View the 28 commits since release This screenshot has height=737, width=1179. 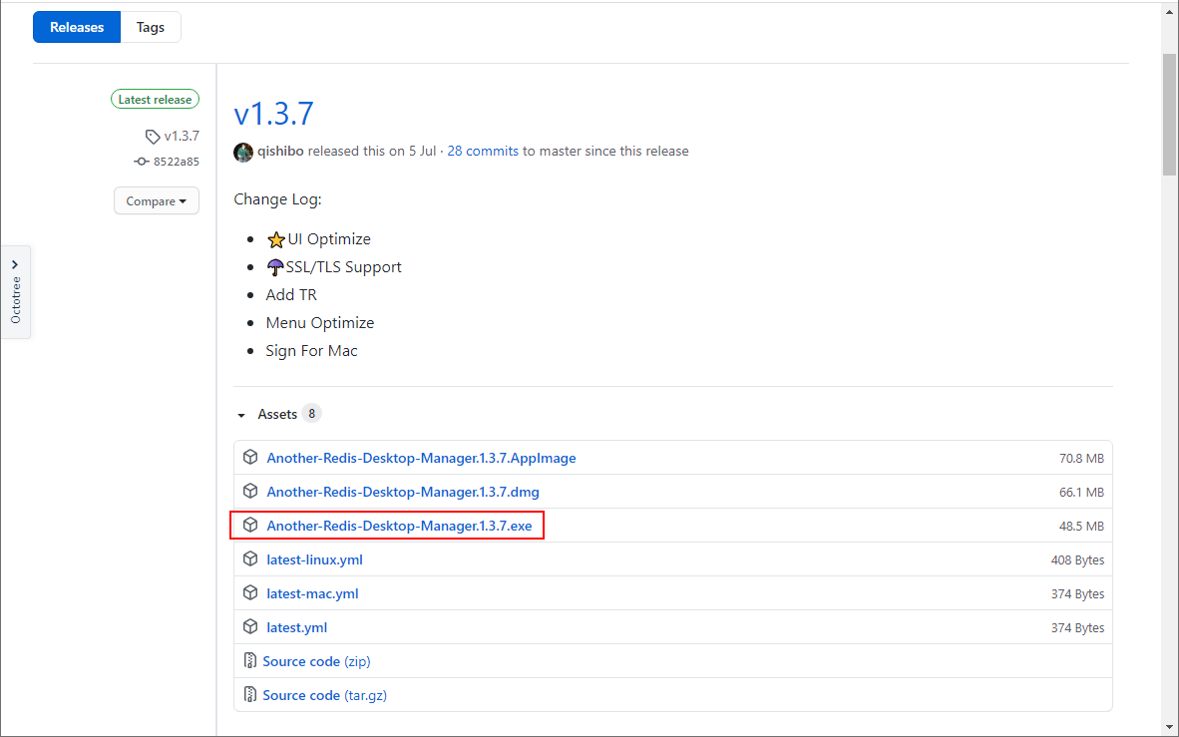click(483, 152)
